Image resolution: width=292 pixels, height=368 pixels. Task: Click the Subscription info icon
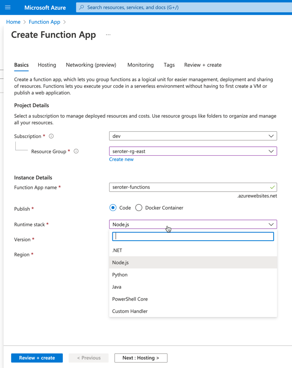pyautogui.click(x=51, y=136)
